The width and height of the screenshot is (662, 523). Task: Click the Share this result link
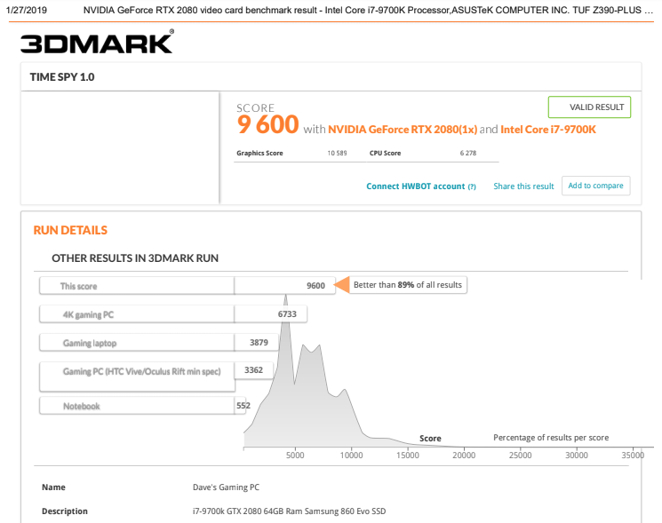pos(523,186)
